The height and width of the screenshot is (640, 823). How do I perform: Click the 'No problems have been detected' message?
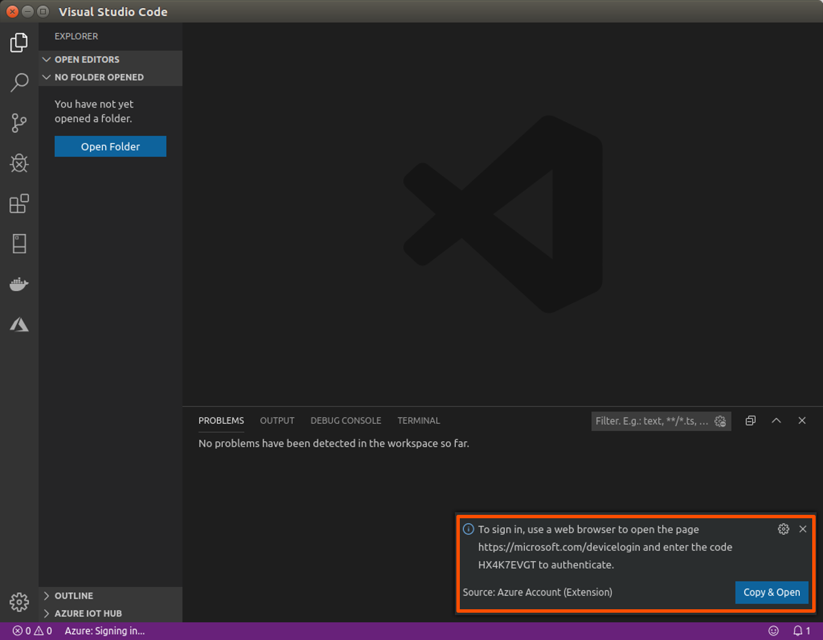click(334, 443)
